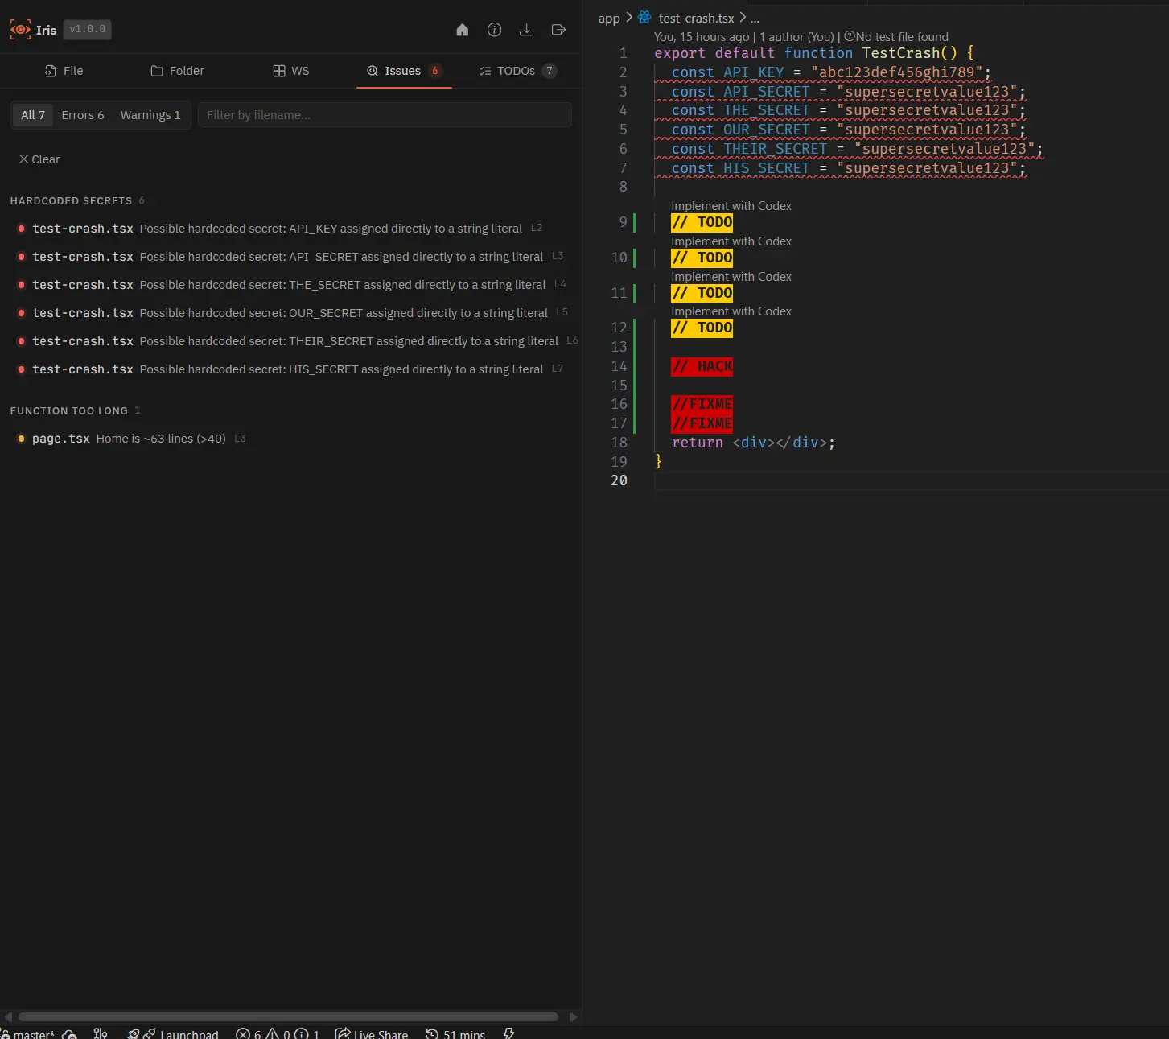Viewport: 1169px width, 1039px height.
Task: Filter by Warnings 1
Action: [150, 115]
